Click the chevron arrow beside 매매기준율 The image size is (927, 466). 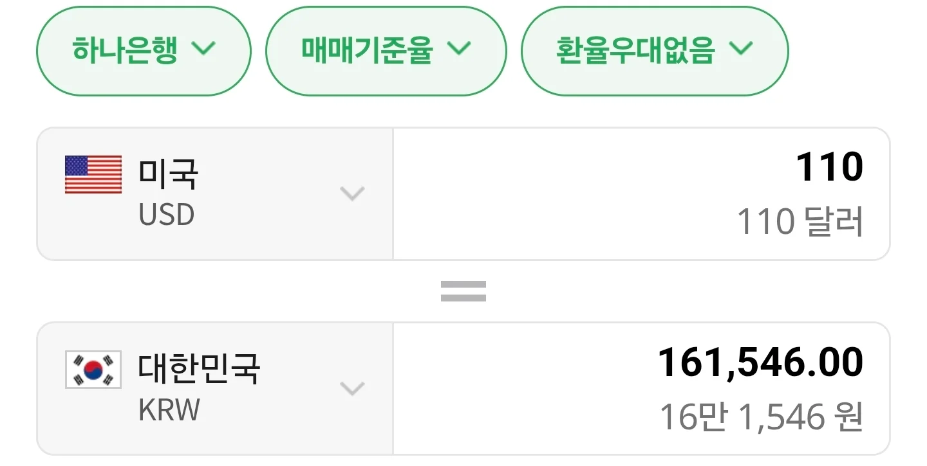(x=459, y=49)
